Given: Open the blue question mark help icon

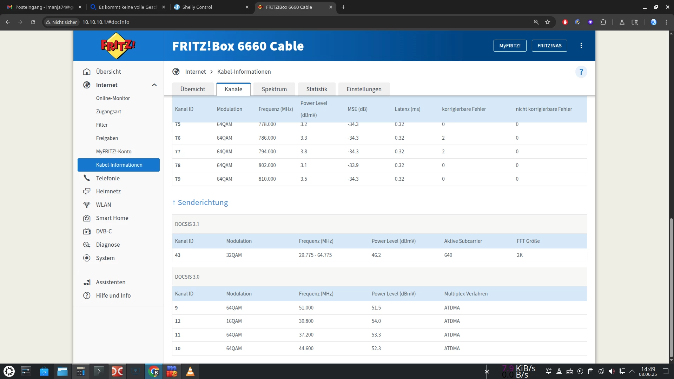Looking at the screenshot, I should [x=581, y=72].
